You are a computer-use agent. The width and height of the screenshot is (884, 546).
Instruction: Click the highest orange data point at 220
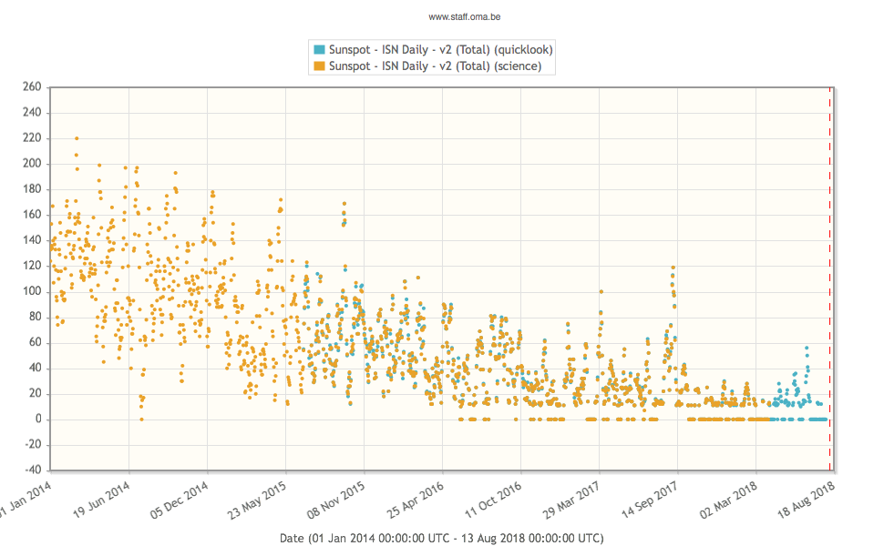point(77,138)
